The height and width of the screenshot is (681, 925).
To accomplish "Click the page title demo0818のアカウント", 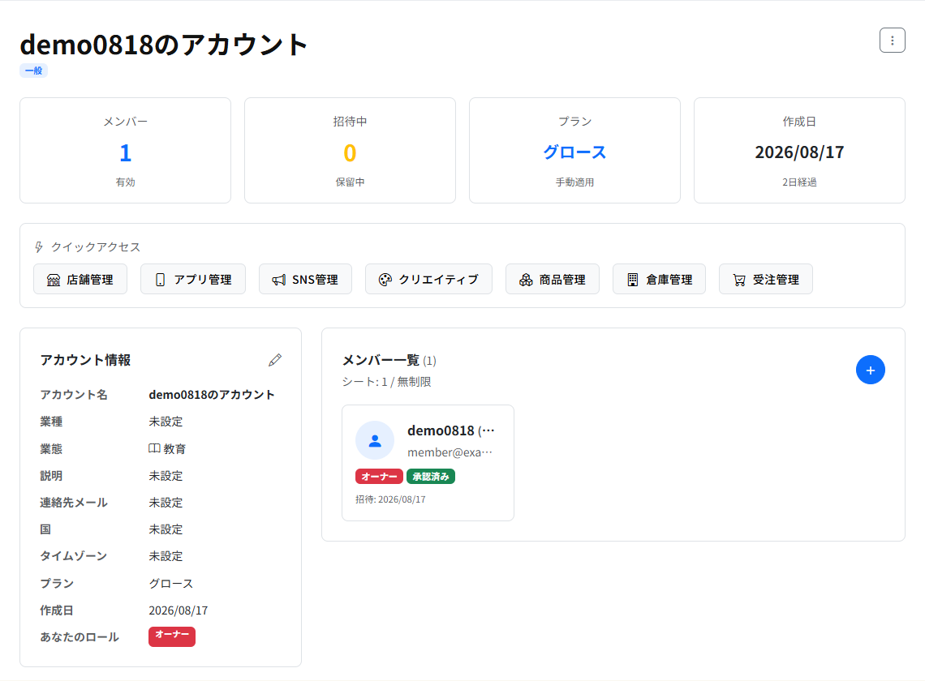I will (164, 45).
